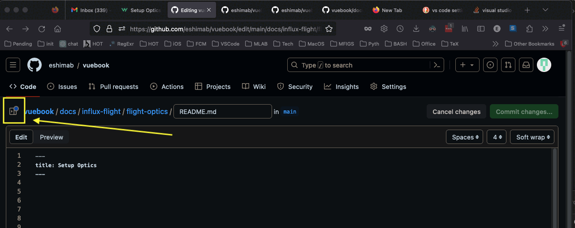
Task: Select the Edit tab
Action: pos(21,137)
